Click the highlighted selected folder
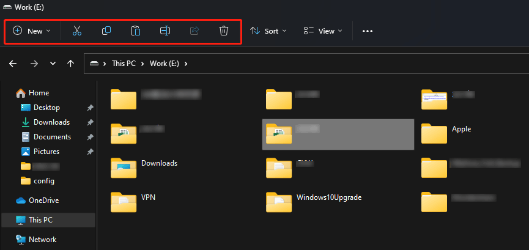529x250 pixels. tap(338, 134)
